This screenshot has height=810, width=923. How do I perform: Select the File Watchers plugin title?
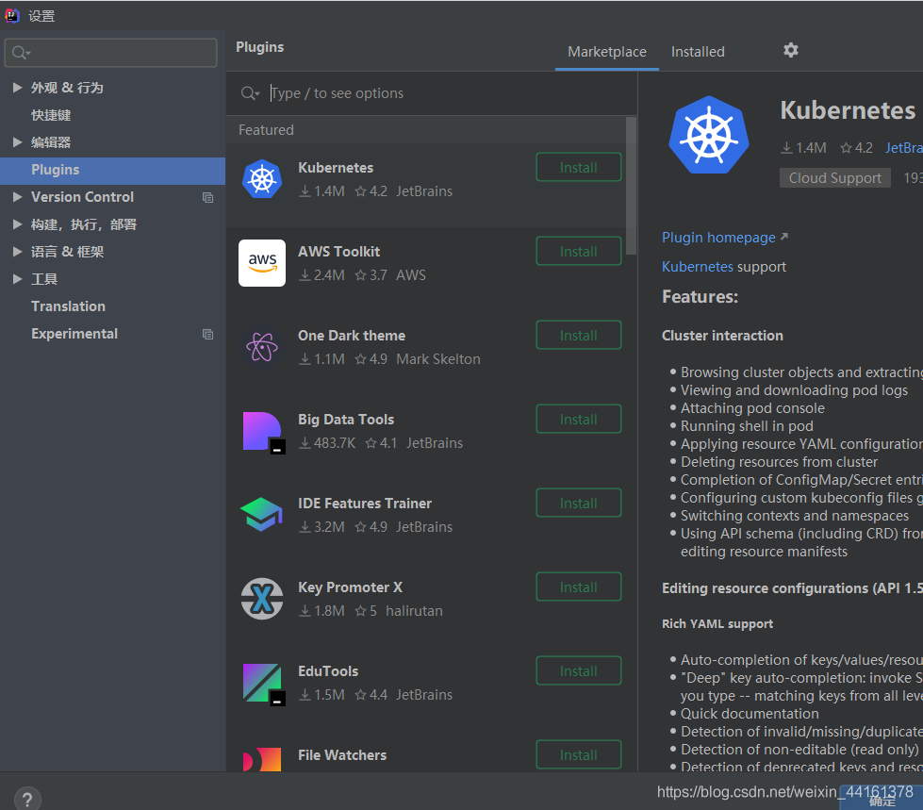pos(342,754)
